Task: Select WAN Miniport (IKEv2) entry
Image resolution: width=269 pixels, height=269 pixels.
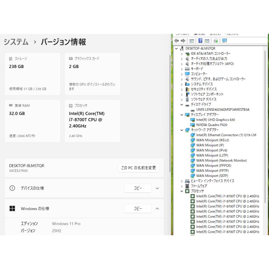Action: tap(213, 140)
